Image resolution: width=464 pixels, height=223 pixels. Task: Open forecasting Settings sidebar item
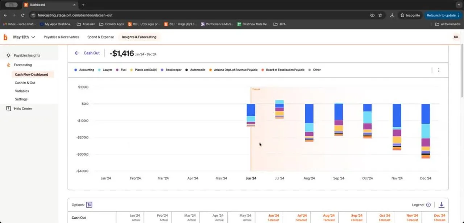pos(21,99)
